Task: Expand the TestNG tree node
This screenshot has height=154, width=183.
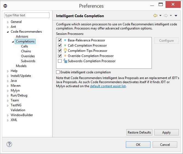Action: tap(8, 105)
